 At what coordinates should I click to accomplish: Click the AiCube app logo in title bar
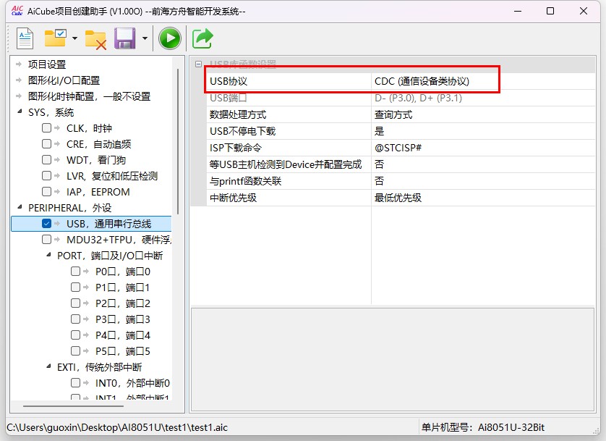click(x=17, y=11)
